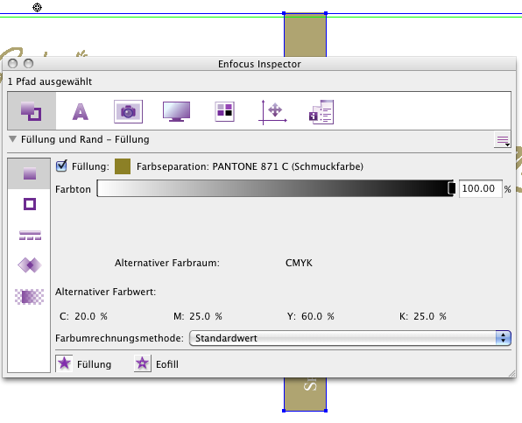This screenshot has height=423, width=522.
Task: Click the Füllung star button
Action: (64, 363)
